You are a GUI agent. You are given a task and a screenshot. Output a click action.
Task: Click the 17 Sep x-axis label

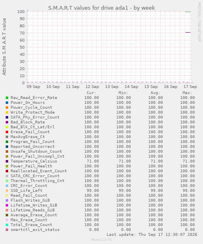(x=190, y=87)
